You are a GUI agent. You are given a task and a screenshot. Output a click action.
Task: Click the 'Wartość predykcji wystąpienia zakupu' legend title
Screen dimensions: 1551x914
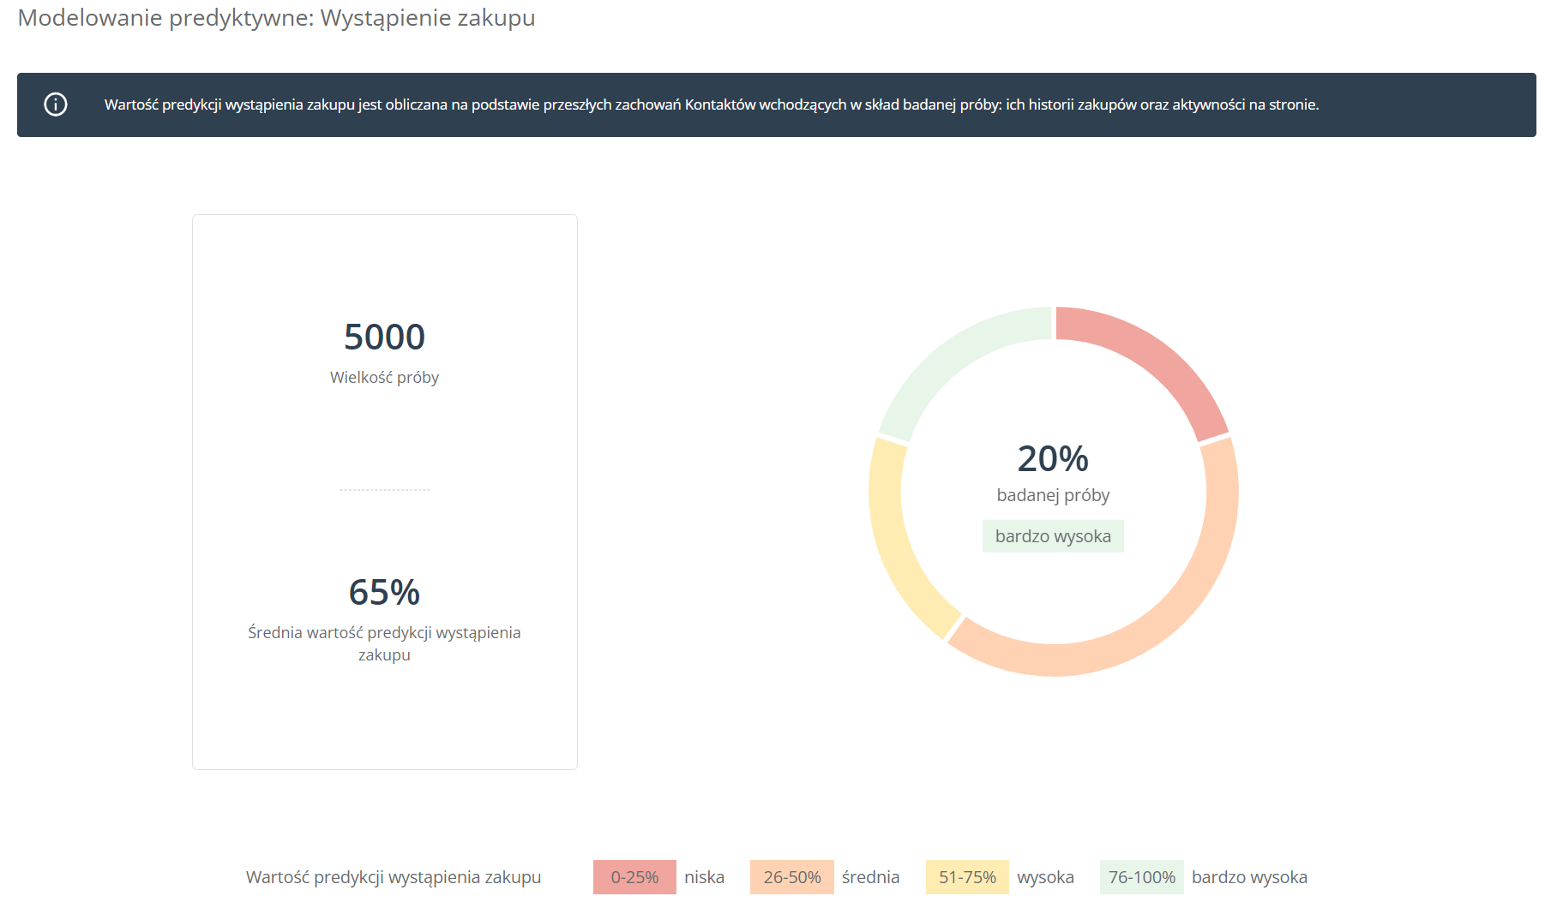point(394,877)
